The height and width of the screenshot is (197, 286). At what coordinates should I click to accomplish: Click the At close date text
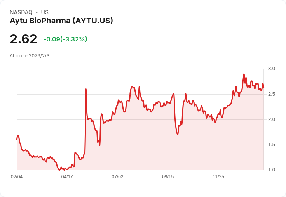point(30,56)
